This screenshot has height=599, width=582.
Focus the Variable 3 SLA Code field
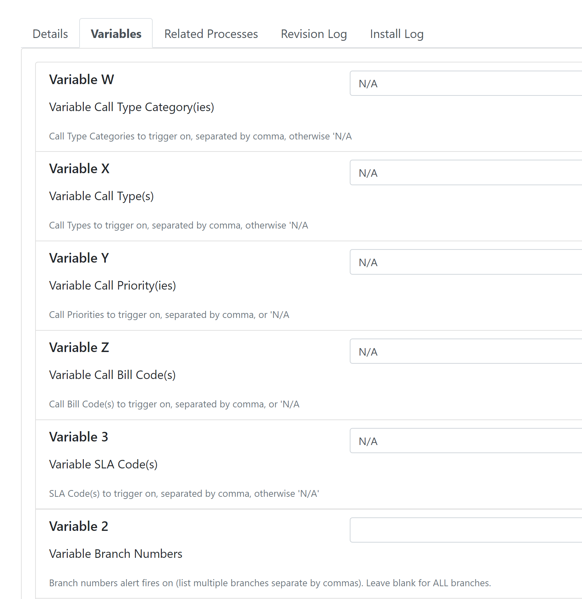[466, 441]
